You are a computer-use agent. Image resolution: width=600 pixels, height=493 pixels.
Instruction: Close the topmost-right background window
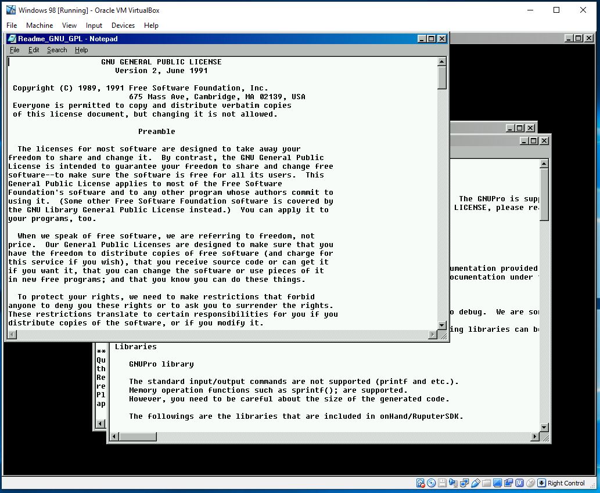click(589, 38)
